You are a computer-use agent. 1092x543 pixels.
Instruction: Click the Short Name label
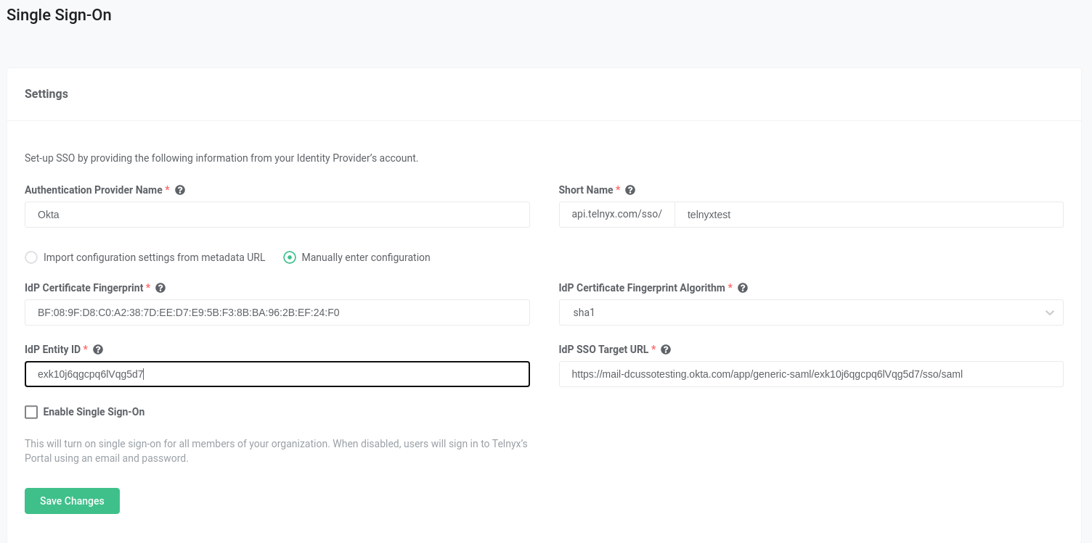pyautogui.click(x=586, y=190)
